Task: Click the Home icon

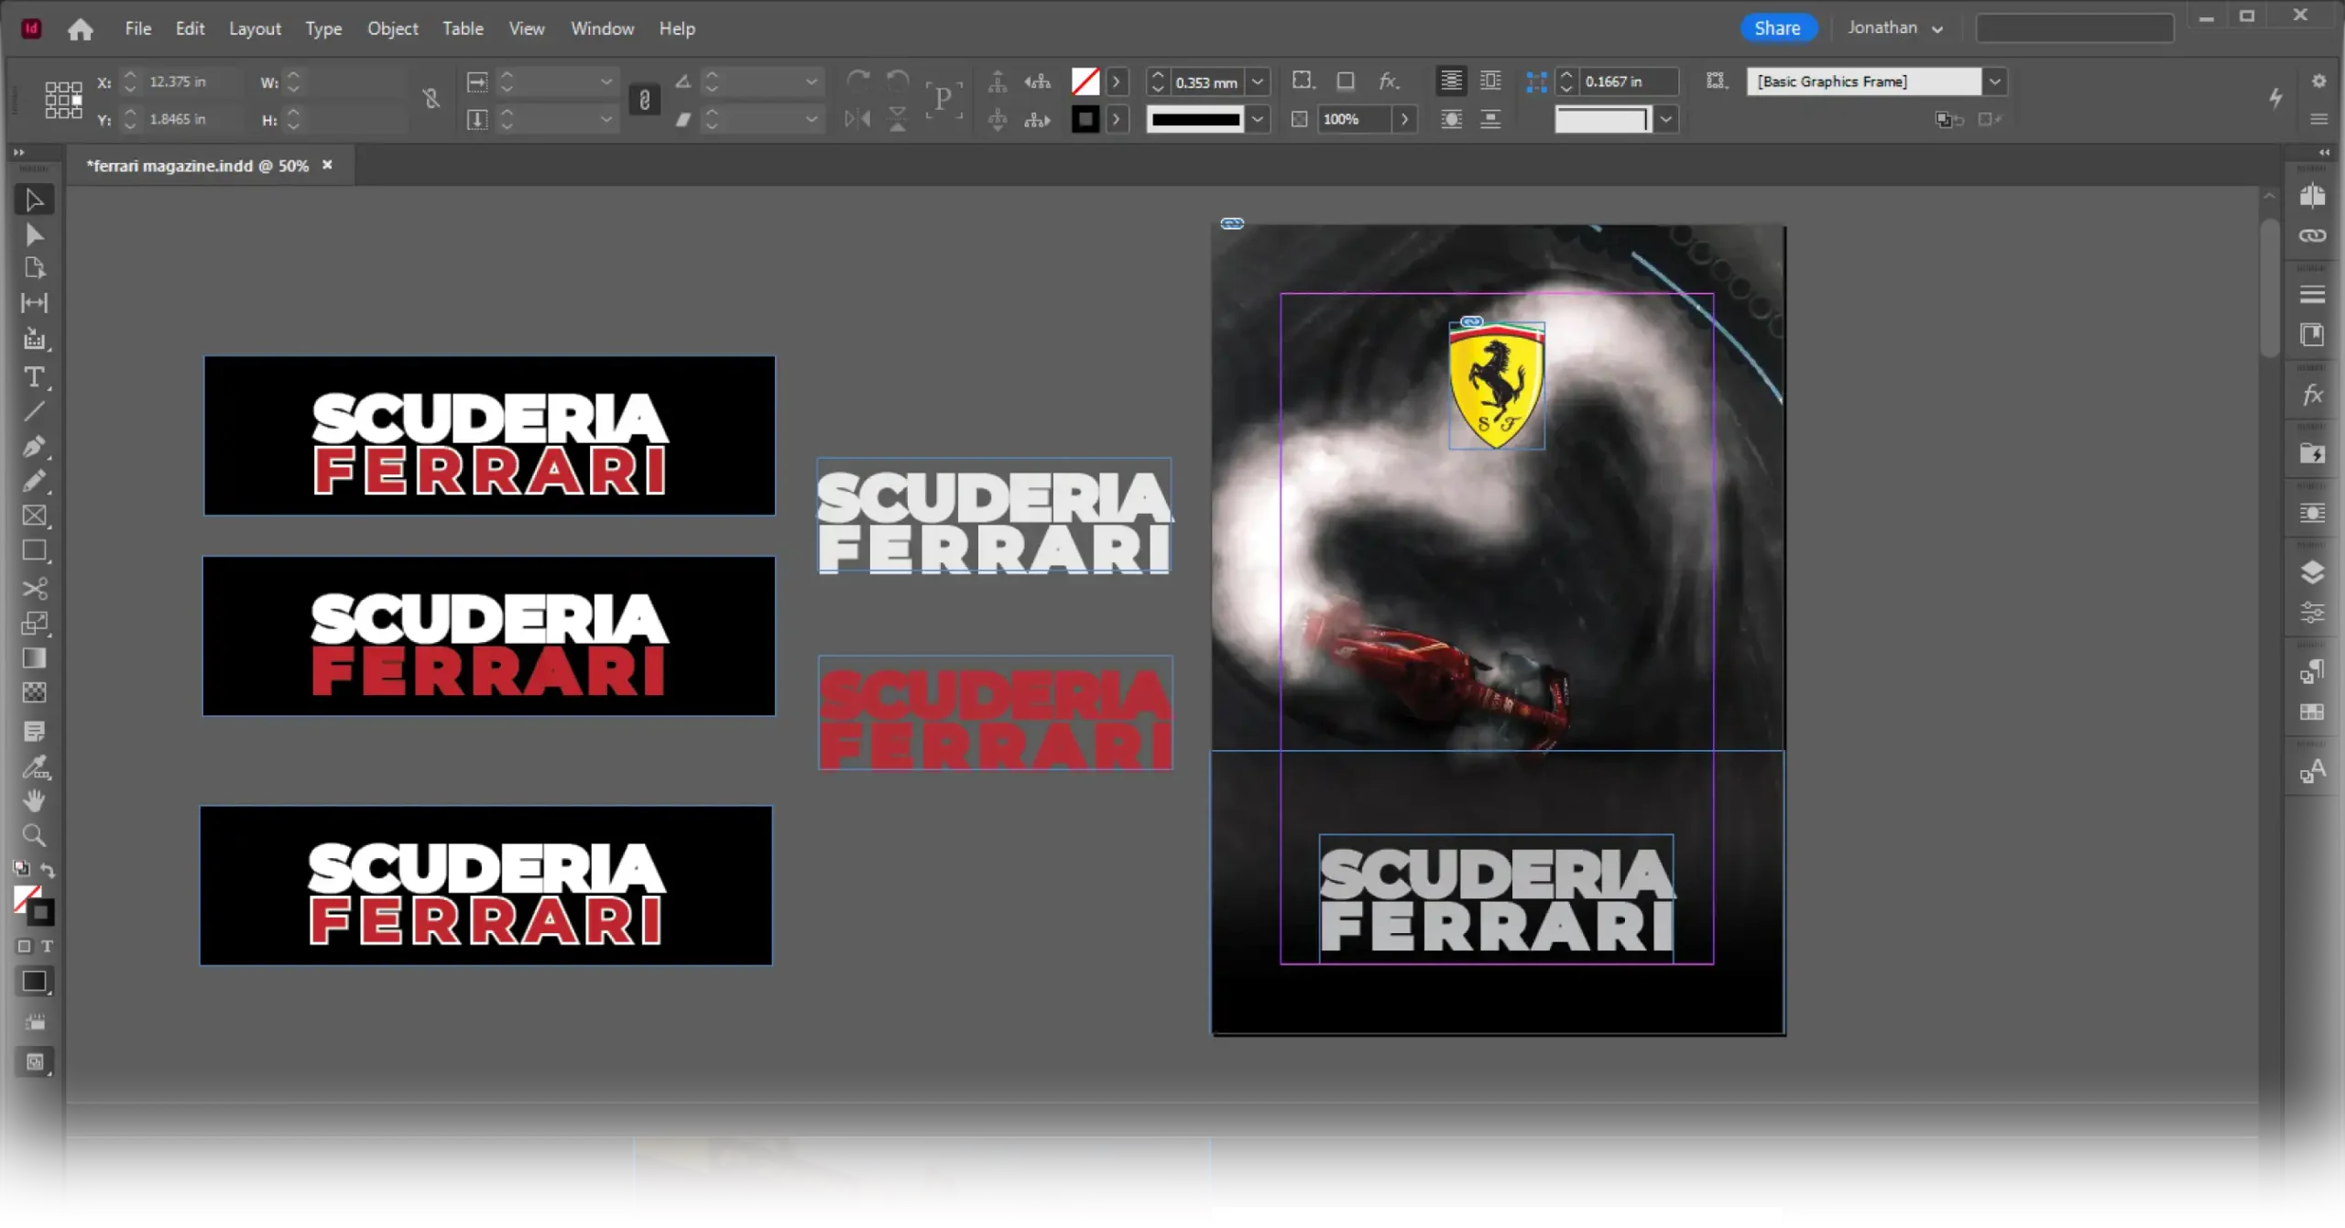Action: tap(81, 29)
